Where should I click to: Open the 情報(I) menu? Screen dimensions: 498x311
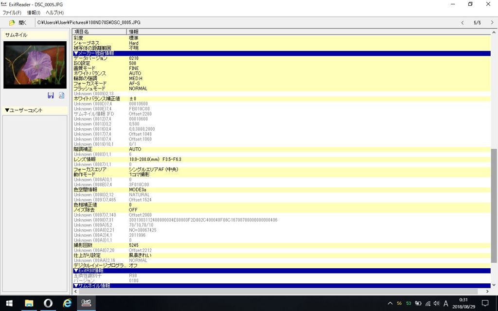tap(34, 13)
